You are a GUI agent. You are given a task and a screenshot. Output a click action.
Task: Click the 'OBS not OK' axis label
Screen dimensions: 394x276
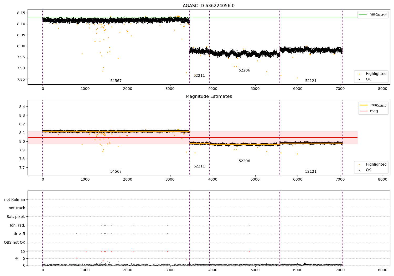[15, 242]
